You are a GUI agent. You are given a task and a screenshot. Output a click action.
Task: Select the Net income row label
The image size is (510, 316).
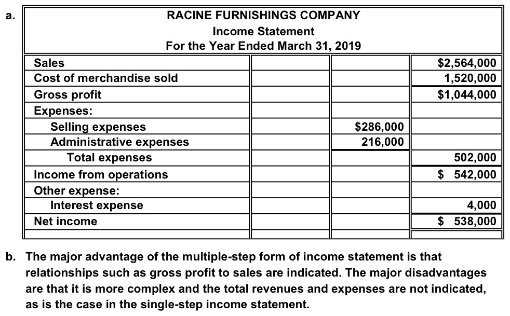coord(65,222)
